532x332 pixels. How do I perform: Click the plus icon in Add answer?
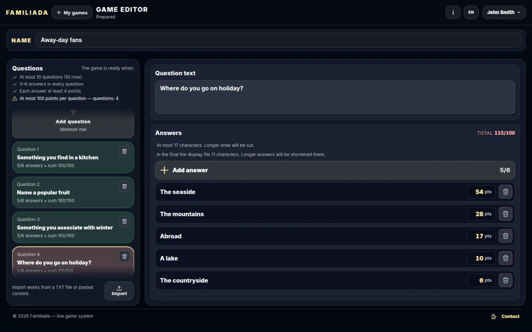click(164, 170)
